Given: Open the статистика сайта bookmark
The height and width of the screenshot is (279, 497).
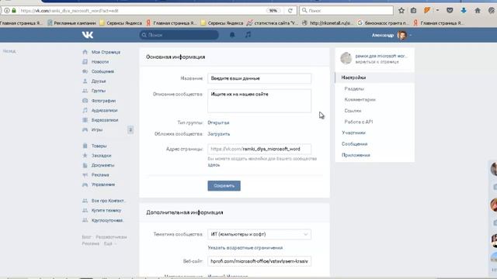Looking at the screenshot, I should point(273,22).
